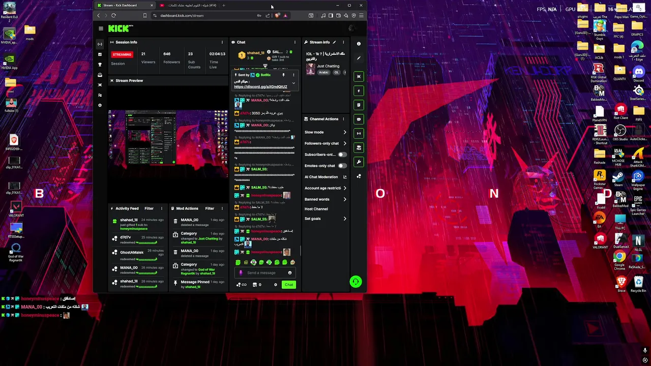Collapse the gift leaderboard handle in chat

265,66
